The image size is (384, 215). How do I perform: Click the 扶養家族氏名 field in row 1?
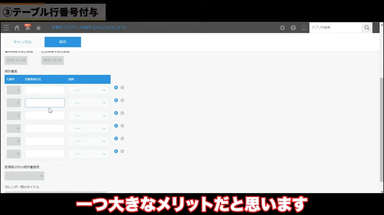(45, 90)
